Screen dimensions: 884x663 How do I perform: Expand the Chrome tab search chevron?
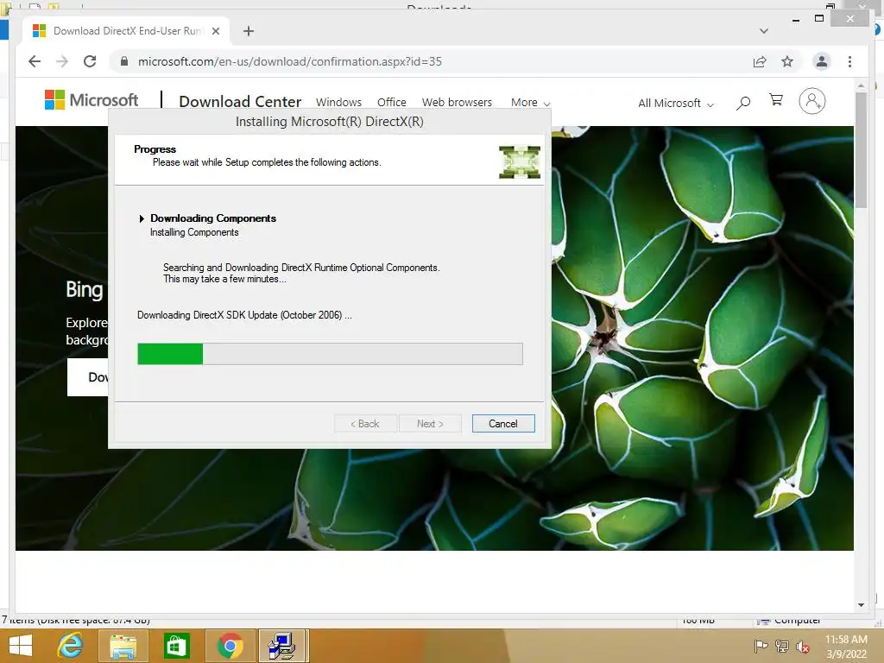coord(763,31)
